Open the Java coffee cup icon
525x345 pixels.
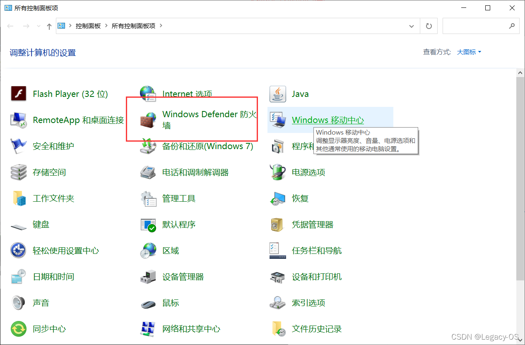click(x=278, y=94)
